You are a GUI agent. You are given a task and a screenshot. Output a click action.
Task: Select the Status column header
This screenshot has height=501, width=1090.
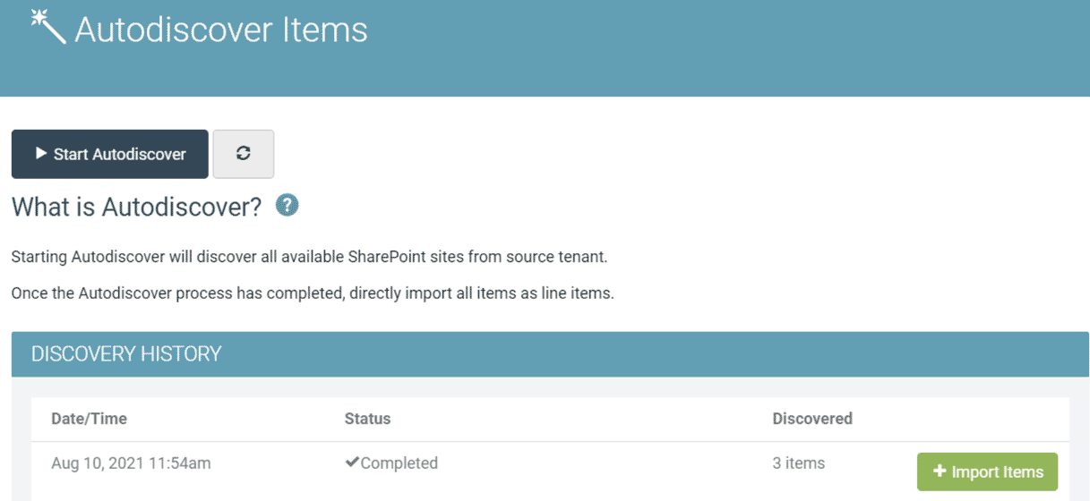(x=367, y=418)
